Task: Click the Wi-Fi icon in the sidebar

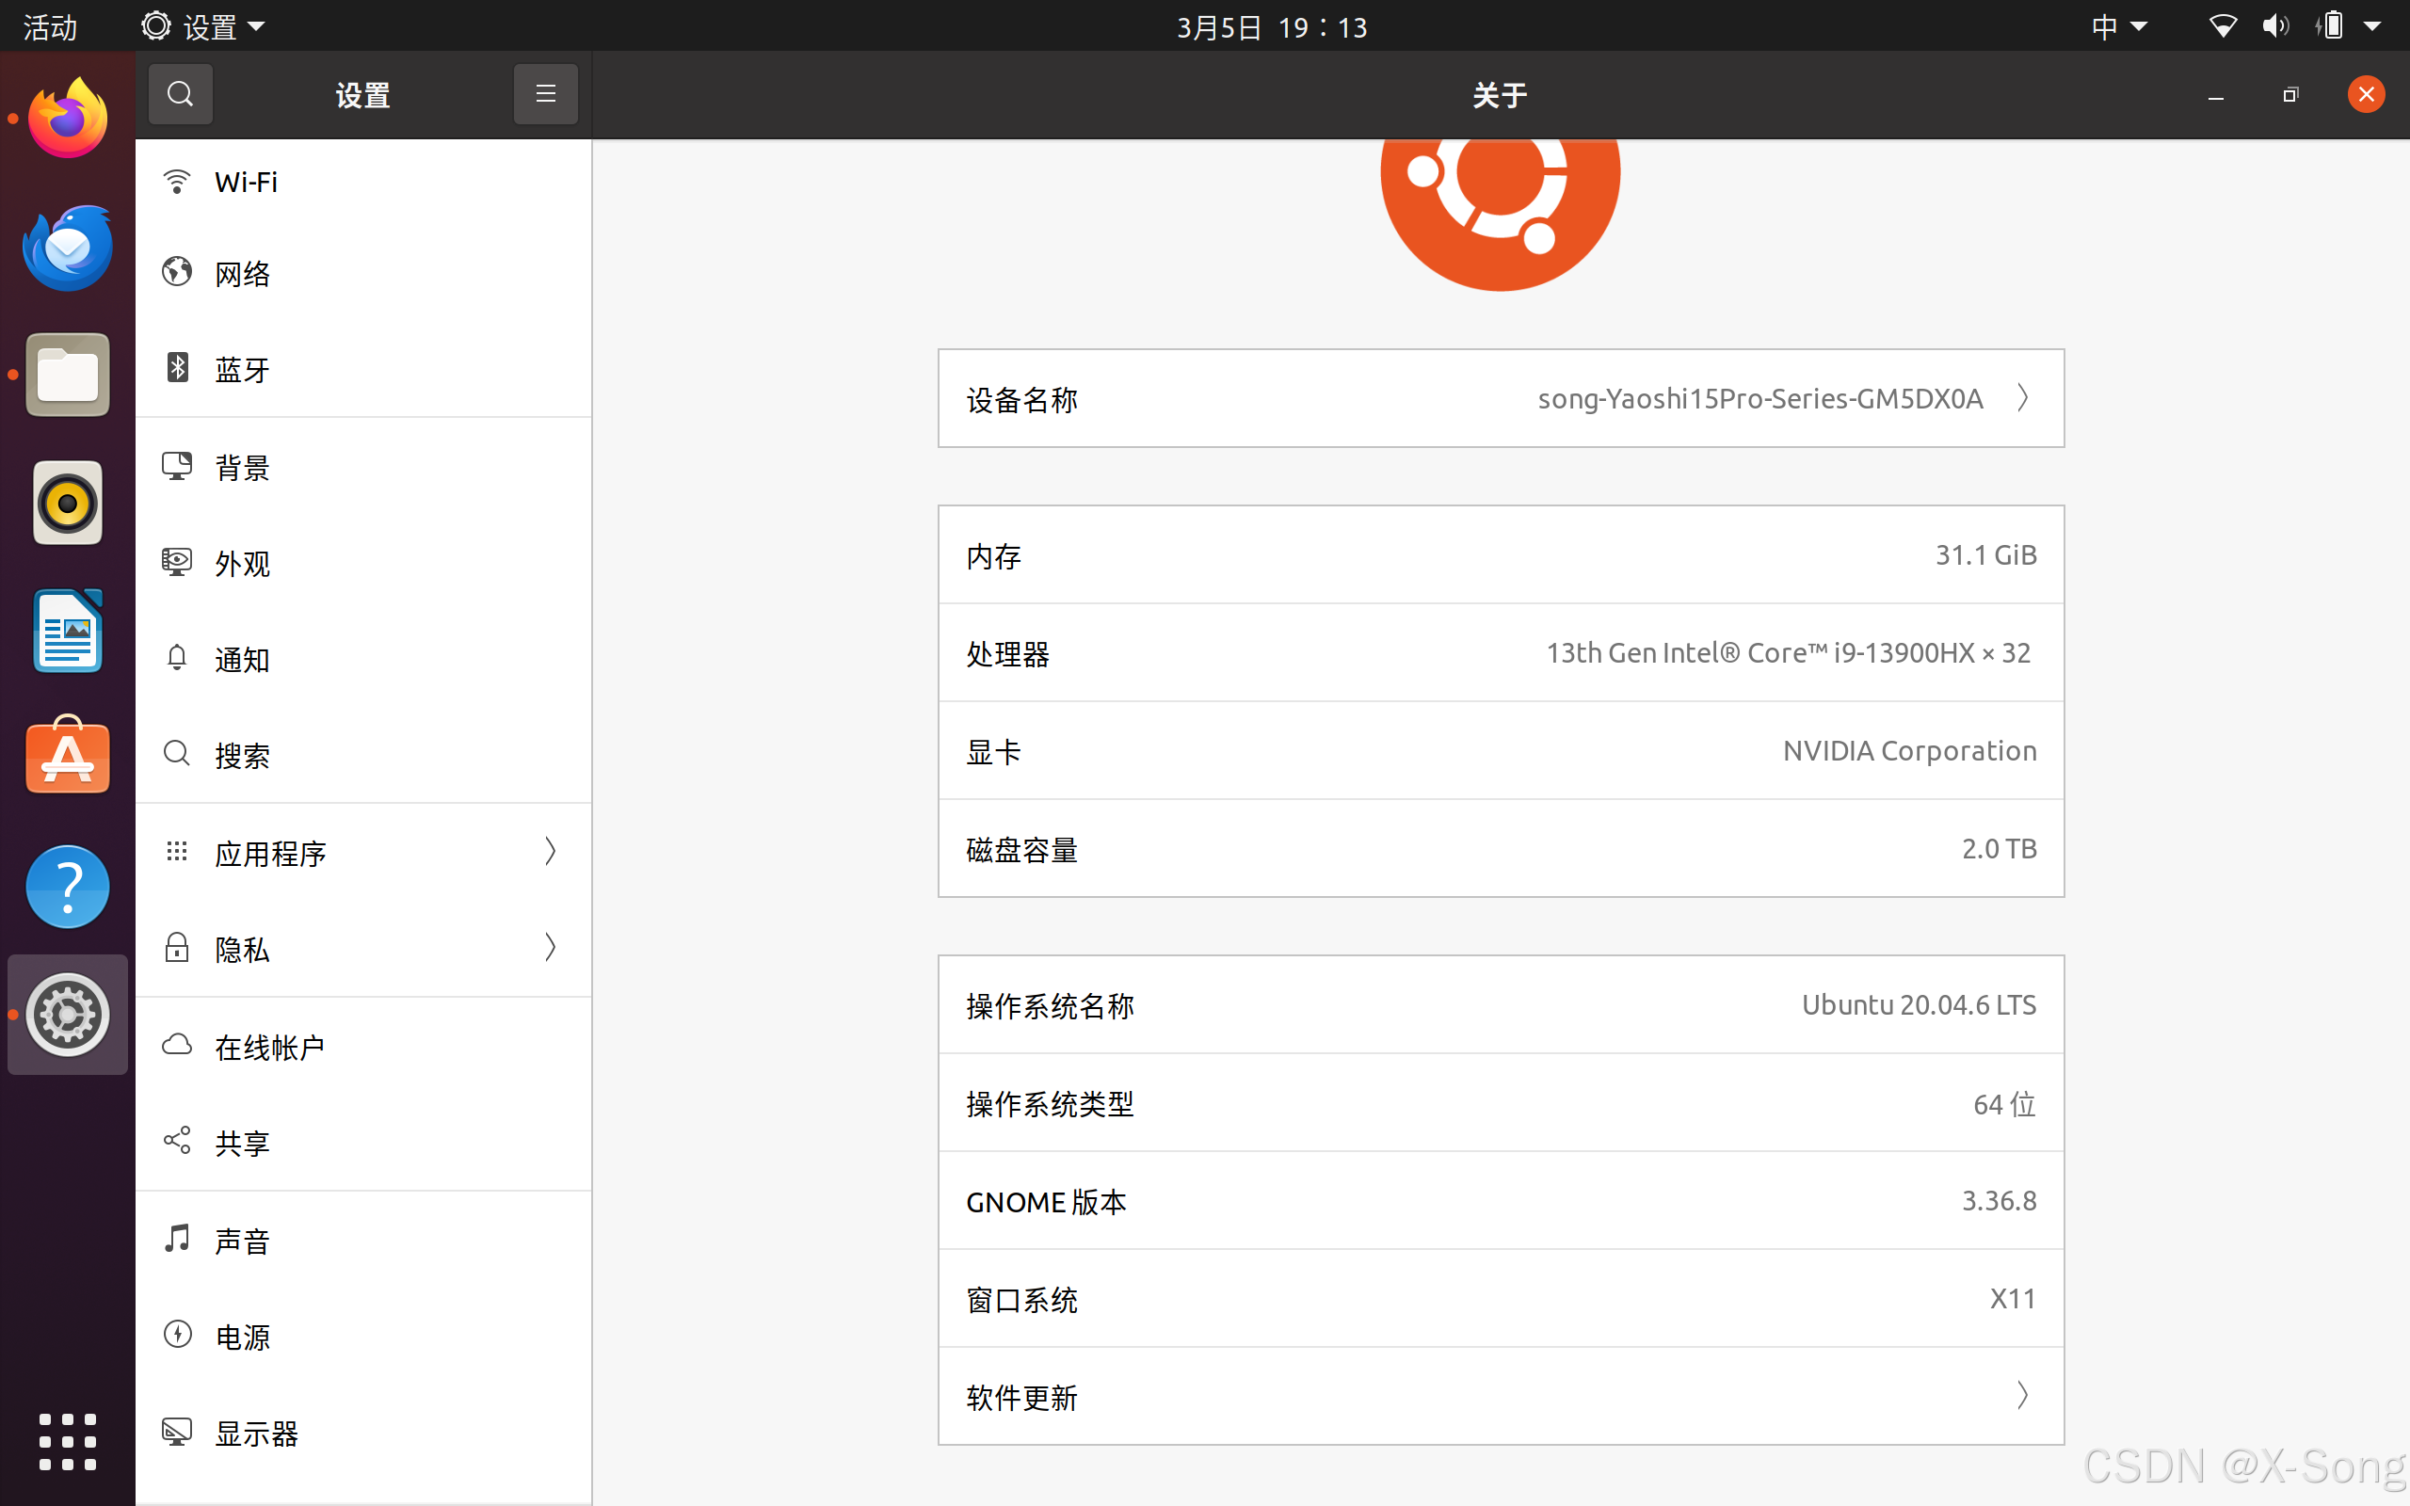Action: [x=177, y=182]
